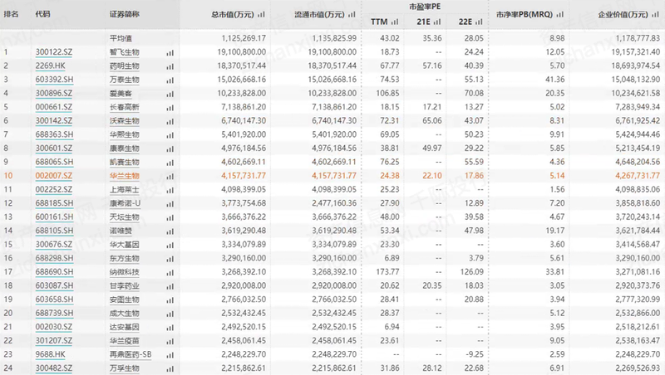
Task: Select average total market value 1,125,269.17
Action: click(244, 38)
